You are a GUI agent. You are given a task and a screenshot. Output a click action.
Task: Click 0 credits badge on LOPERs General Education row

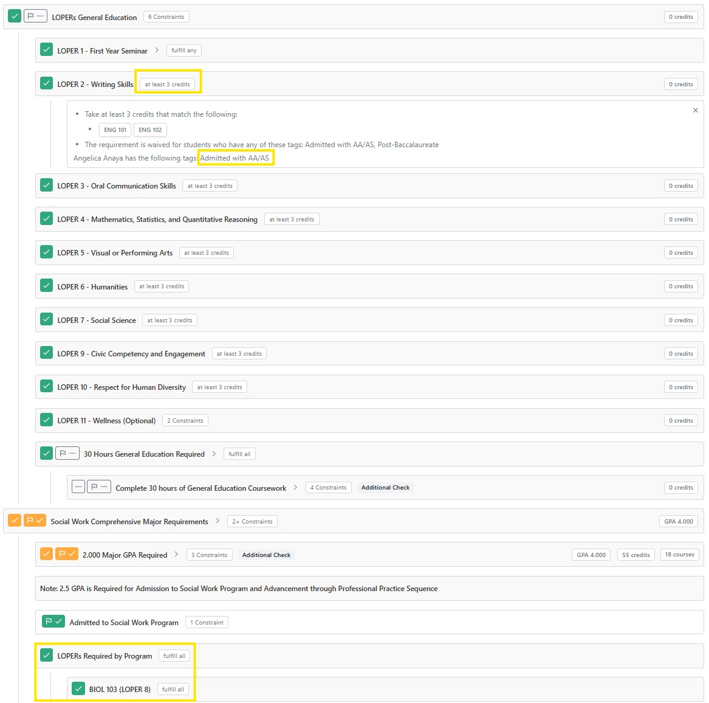[681, 17]
